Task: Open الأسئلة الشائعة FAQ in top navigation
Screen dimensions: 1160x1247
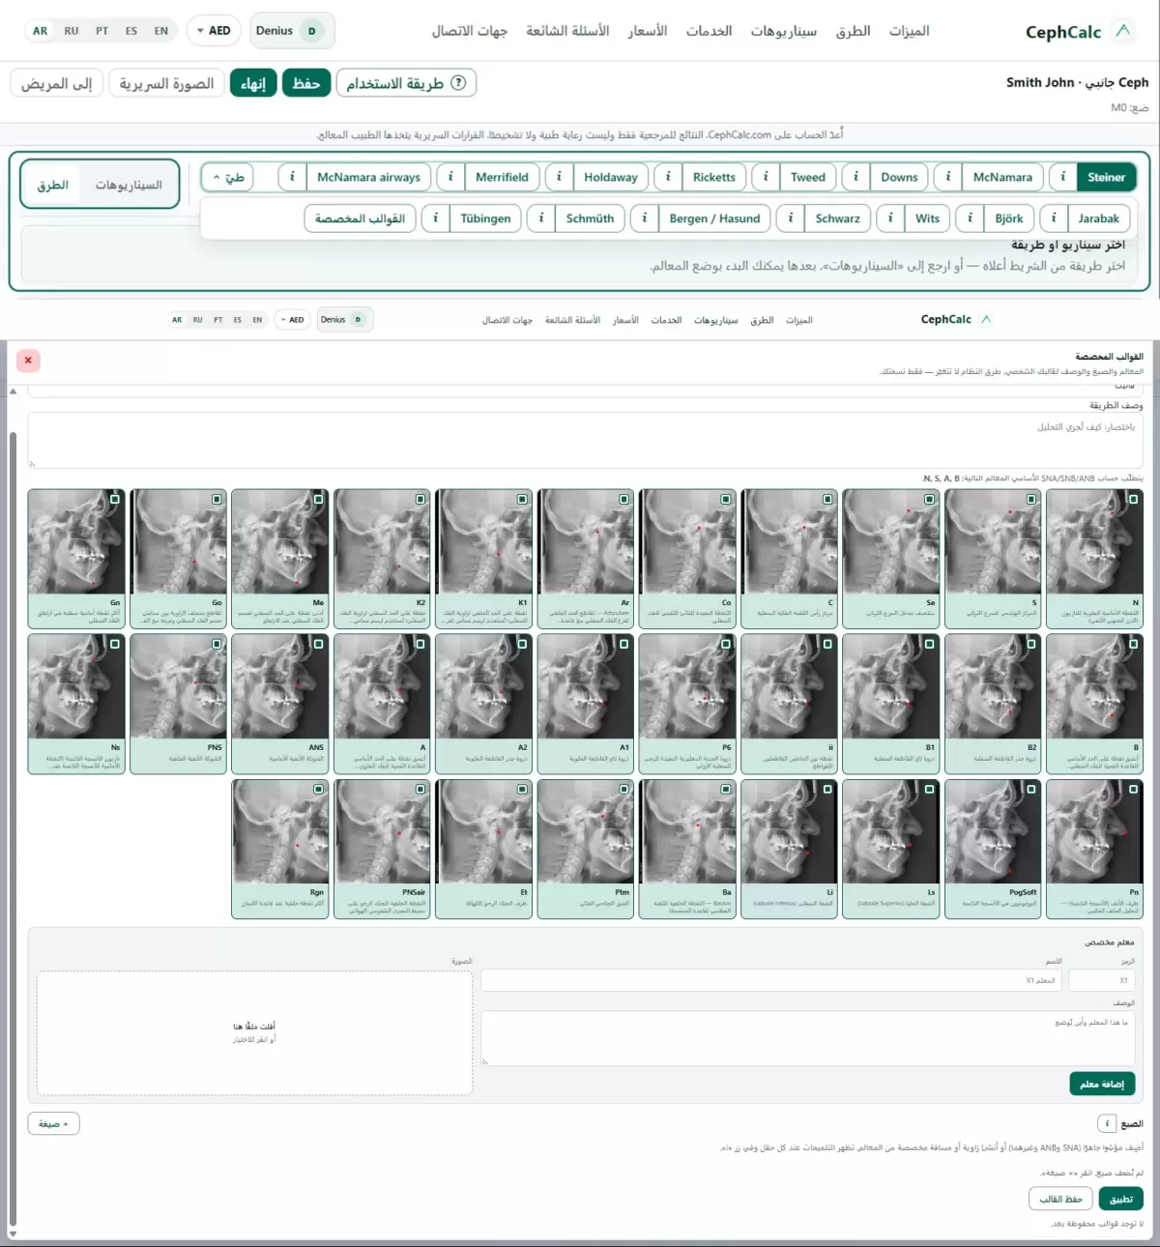Action: 567,31
